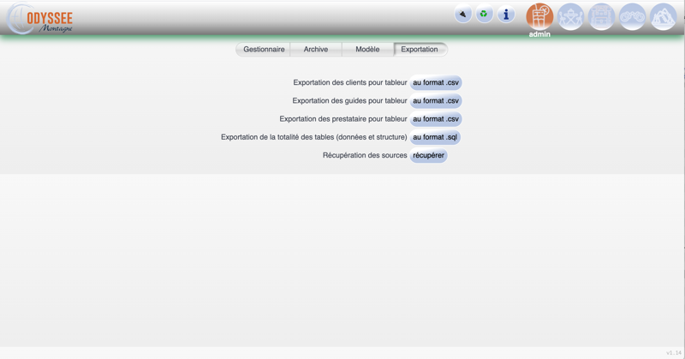Screen dimensions: 685x359
Task: Open the binoculars section icon
Action: (633, 16)
